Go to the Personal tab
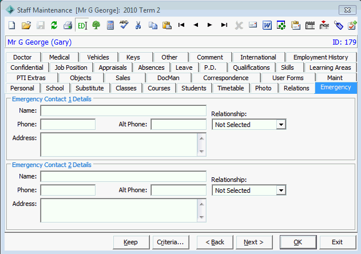This screenshot has height=254, width=361. click(x=22, y=88)
